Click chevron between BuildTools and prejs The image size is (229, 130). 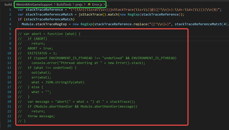click(x=73, y=5)
